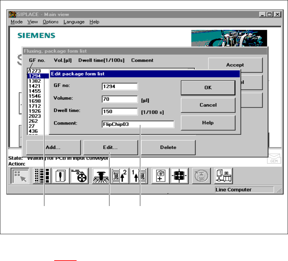Image resolution: width=288 pixels, height=261 pixels.
Task: Minimize the SIPLACE main window
Action: 262,14
